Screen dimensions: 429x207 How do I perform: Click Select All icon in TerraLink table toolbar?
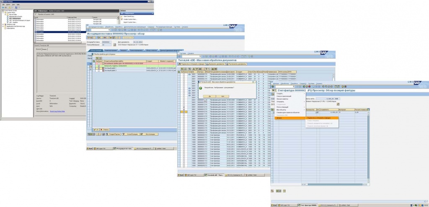coord(182,69)
